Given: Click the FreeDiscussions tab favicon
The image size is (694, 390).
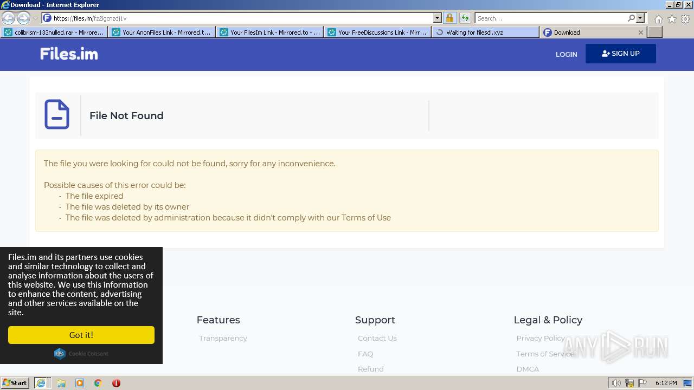Looking at the screenshot, I should tap(332, 32).
